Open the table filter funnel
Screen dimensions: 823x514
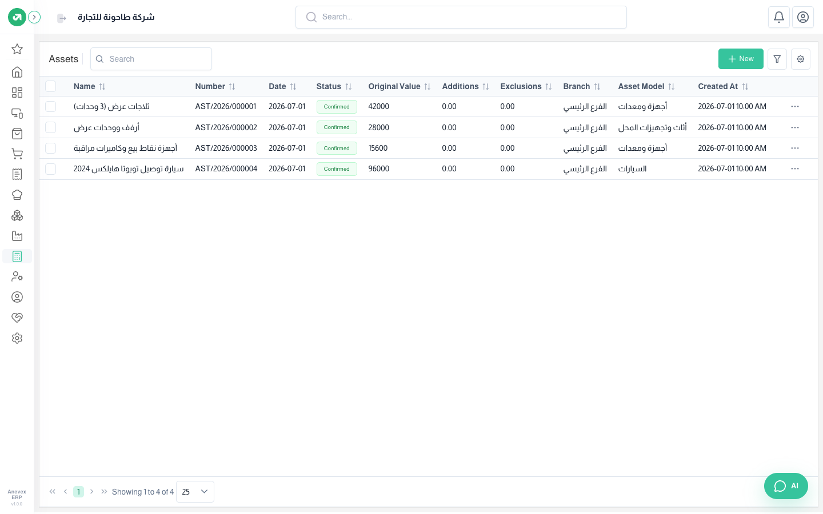tap(777, 59)
